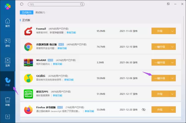
Task: Click the 一键升级 button for QQ音乐
Action: (160, 78)
